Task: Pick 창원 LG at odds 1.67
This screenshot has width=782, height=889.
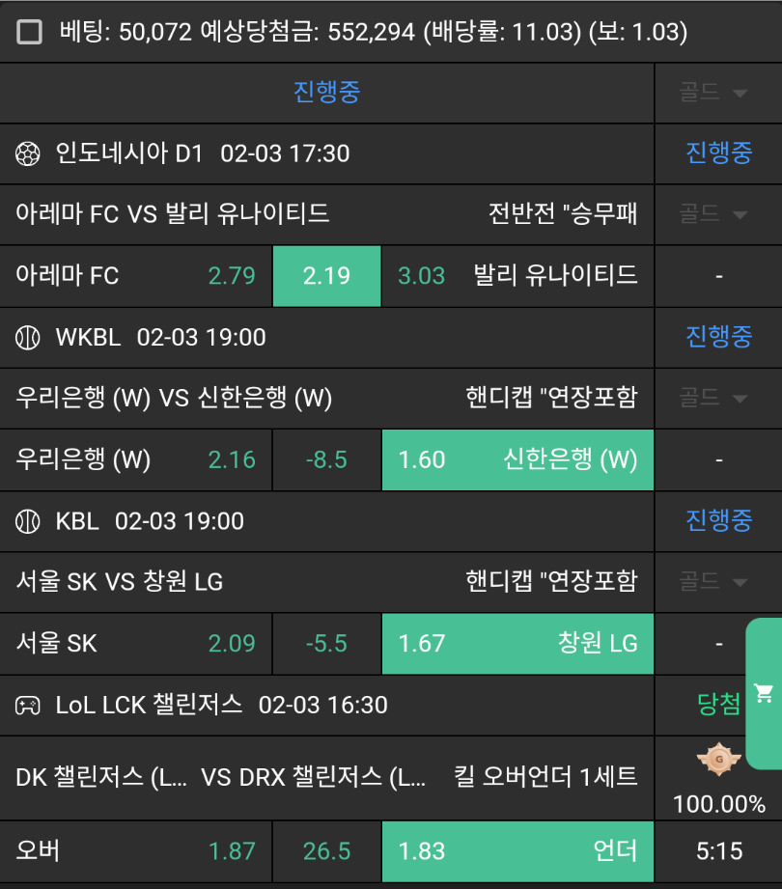Action: click(x=517, y=643)
